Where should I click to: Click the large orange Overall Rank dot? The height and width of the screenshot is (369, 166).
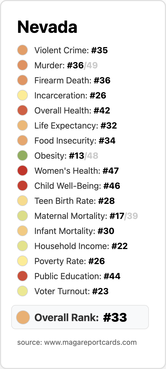[23, 317]
